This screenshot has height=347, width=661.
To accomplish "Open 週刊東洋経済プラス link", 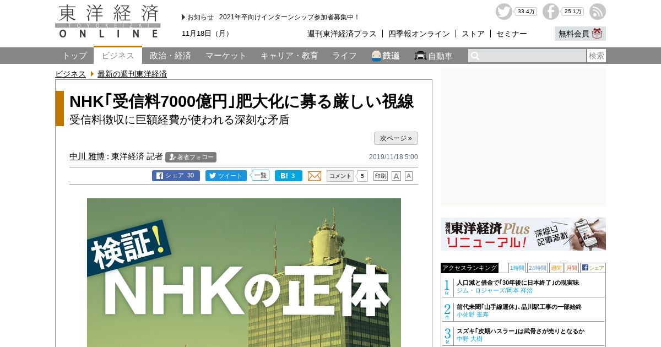I will [342, 34].
